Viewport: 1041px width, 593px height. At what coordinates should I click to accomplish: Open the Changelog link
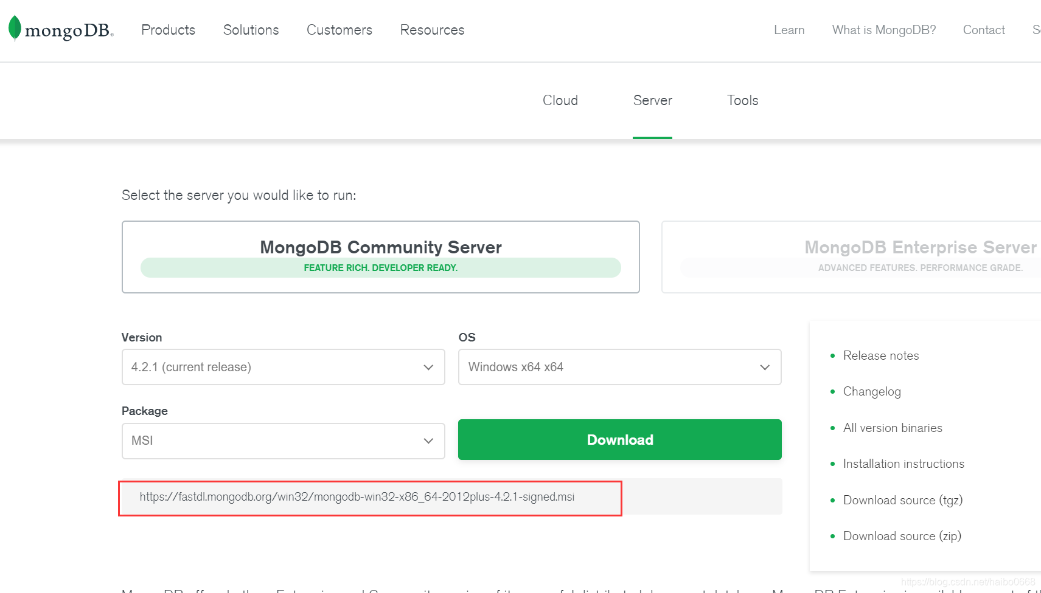pos(871,391)
